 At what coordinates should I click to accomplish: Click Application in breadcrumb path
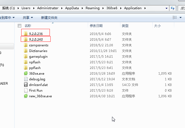[133, 8]
